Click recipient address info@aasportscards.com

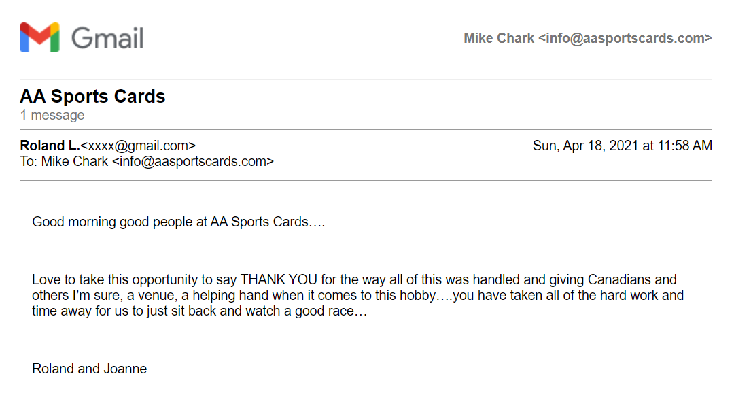(x=193, y=162)
